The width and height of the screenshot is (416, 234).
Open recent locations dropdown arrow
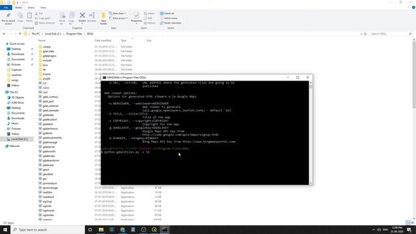(16, 34)
